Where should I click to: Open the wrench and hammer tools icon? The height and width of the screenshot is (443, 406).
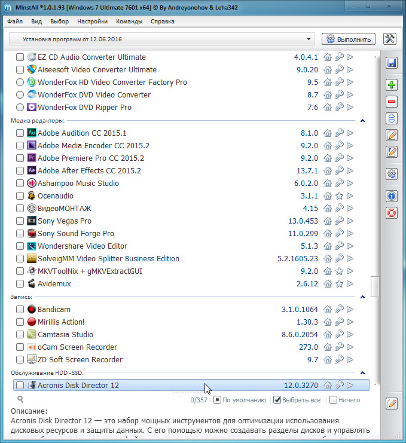click(390, 39)
